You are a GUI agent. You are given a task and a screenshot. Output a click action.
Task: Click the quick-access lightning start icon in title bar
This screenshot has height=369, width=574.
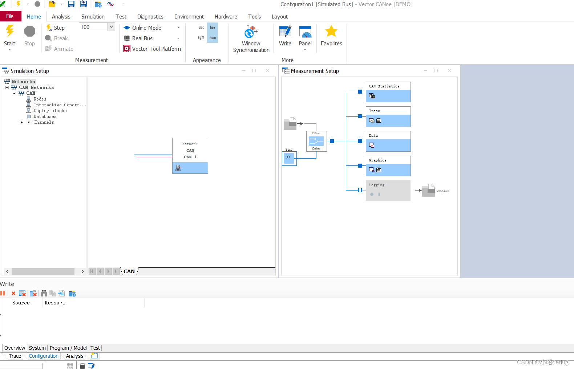point(19,4)
